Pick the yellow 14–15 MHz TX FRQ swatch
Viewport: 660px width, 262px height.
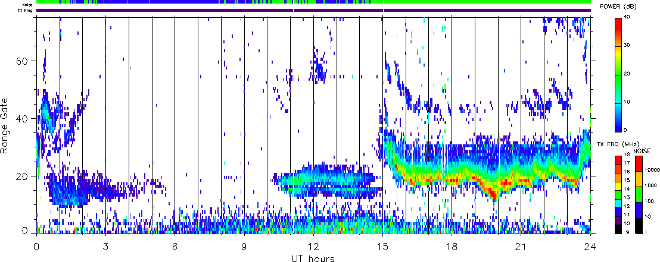pyautogui.click(x=618, y=185)
